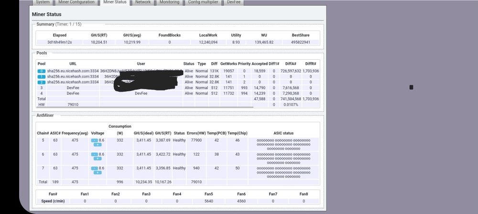478x214 pixels.
Task: Increase voltage for chain 7 with the plus button
Action: (x=97, y=172)
